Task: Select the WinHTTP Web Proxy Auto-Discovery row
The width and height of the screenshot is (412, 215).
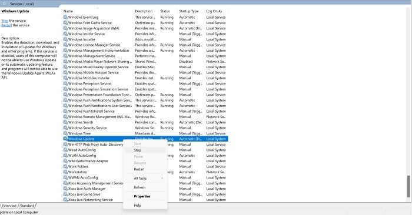Action: [145, 144]
